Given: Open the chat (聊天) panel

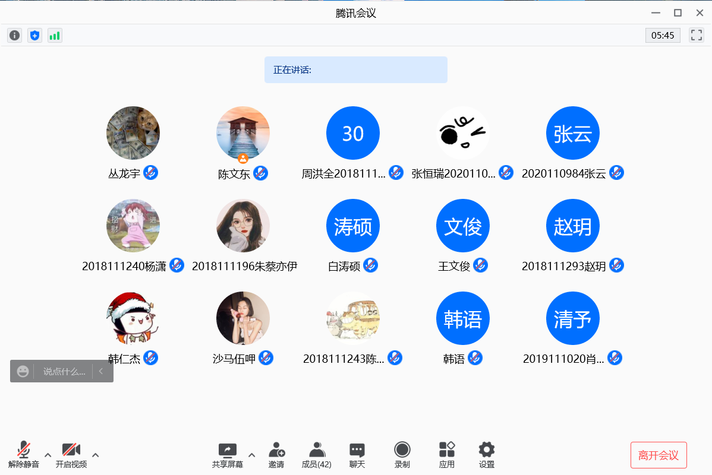Looking at the screenshot, I should (357, 455).
